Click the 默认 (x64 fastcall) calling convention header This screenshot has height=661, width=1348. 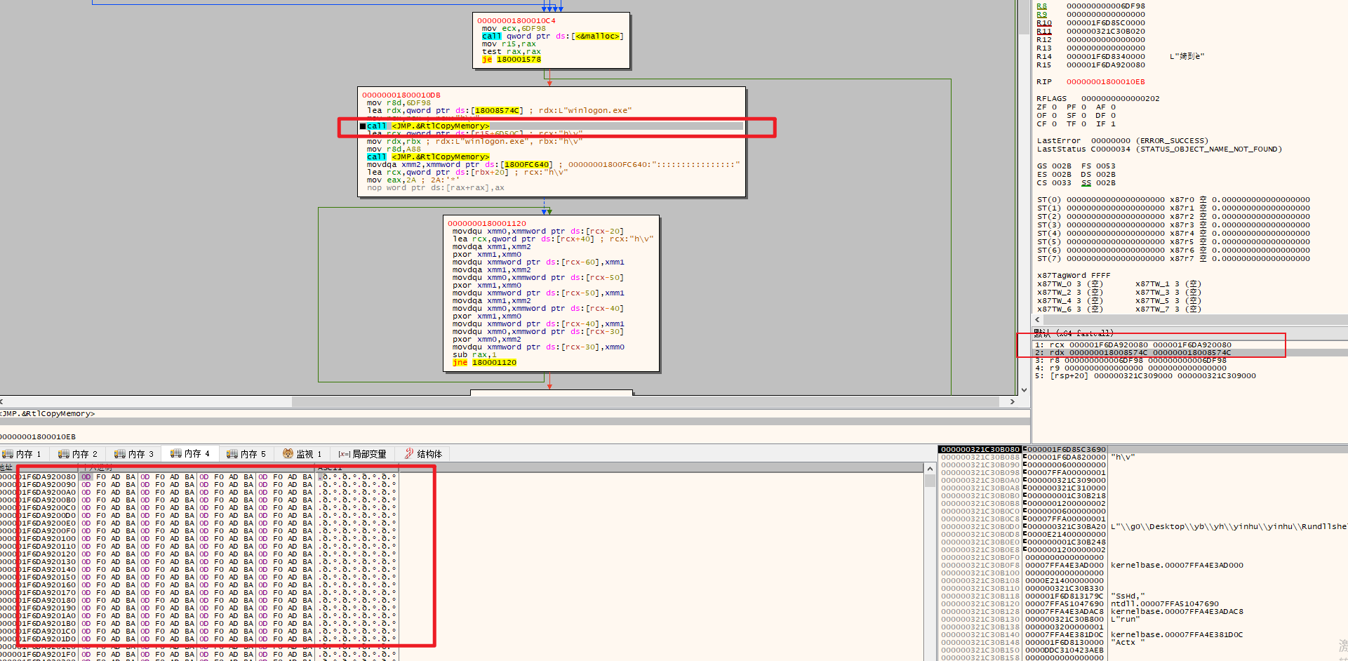1074,333
